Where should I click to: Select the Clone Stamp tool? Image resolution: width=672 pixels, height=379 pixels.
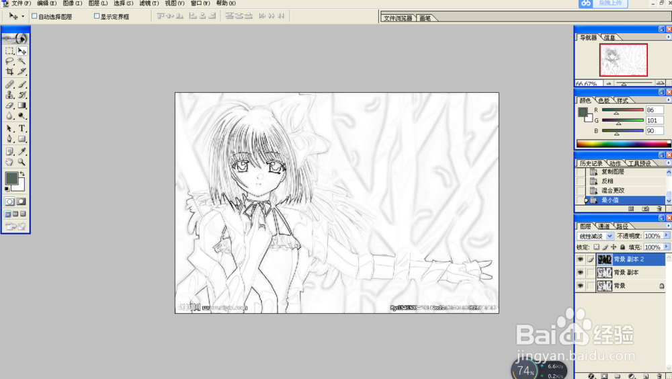point(9,95)
